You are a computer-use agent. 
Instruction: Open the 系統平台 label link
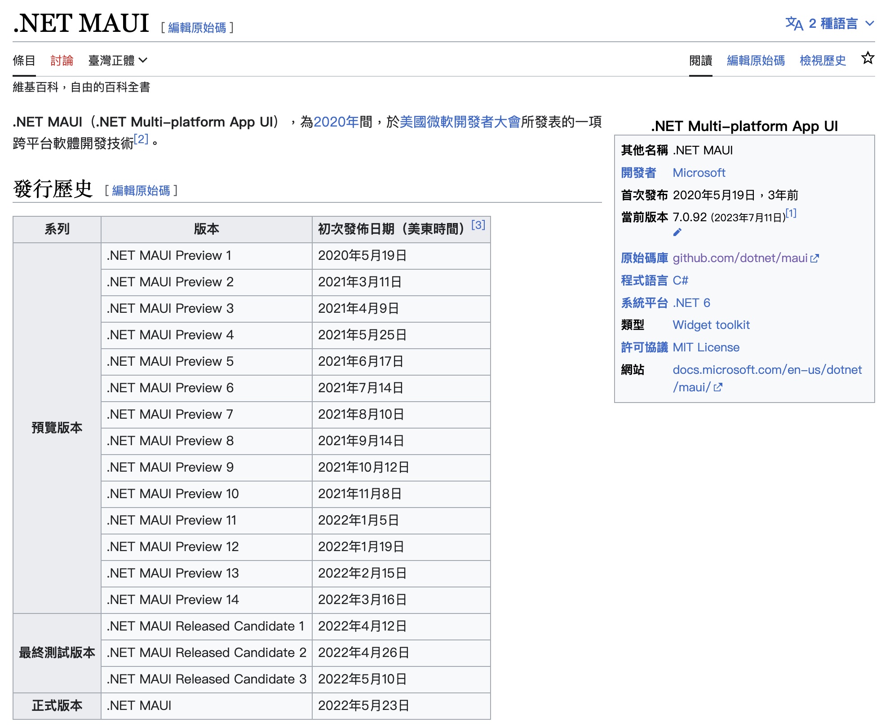644,303
